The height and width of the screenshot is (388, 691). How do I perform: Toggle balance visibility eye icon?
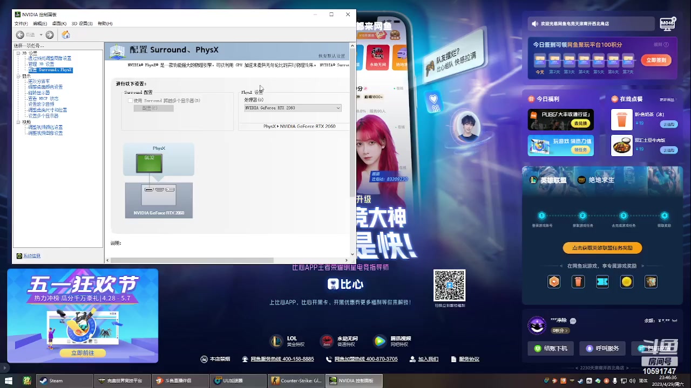[674, 321]
